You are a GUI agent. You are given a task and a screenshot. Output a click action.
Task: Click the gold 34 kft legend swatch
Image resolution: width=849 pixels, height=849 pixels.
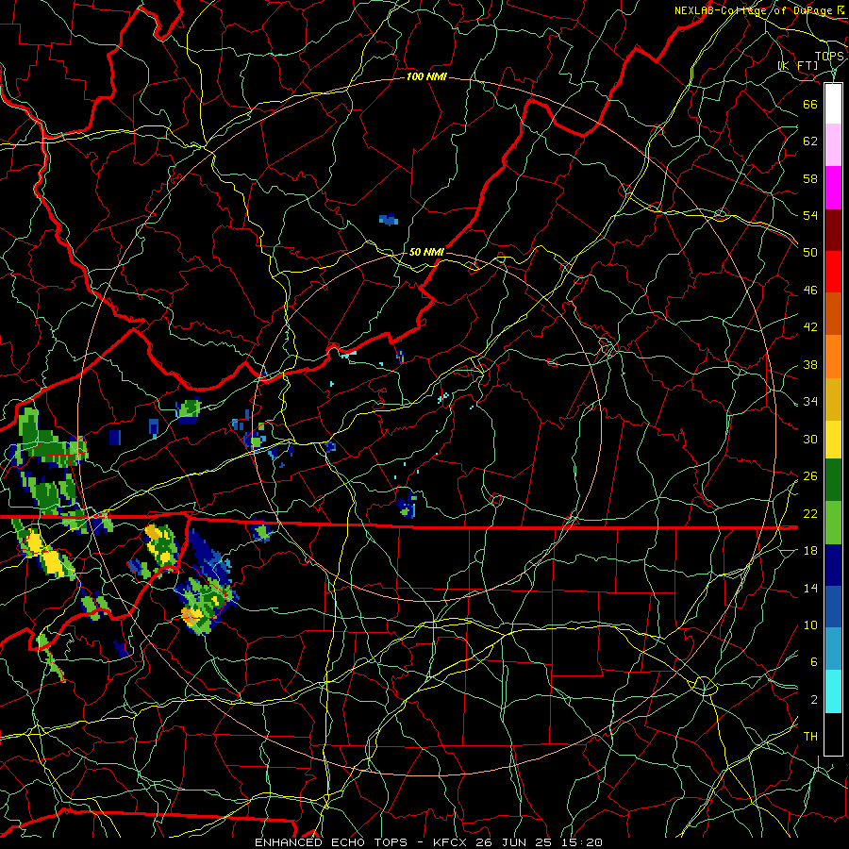[x=833, y=399]
